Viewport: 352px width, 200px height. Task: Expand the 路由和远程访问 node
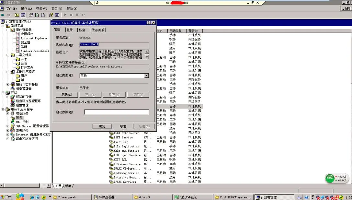[x=8, y=139]
